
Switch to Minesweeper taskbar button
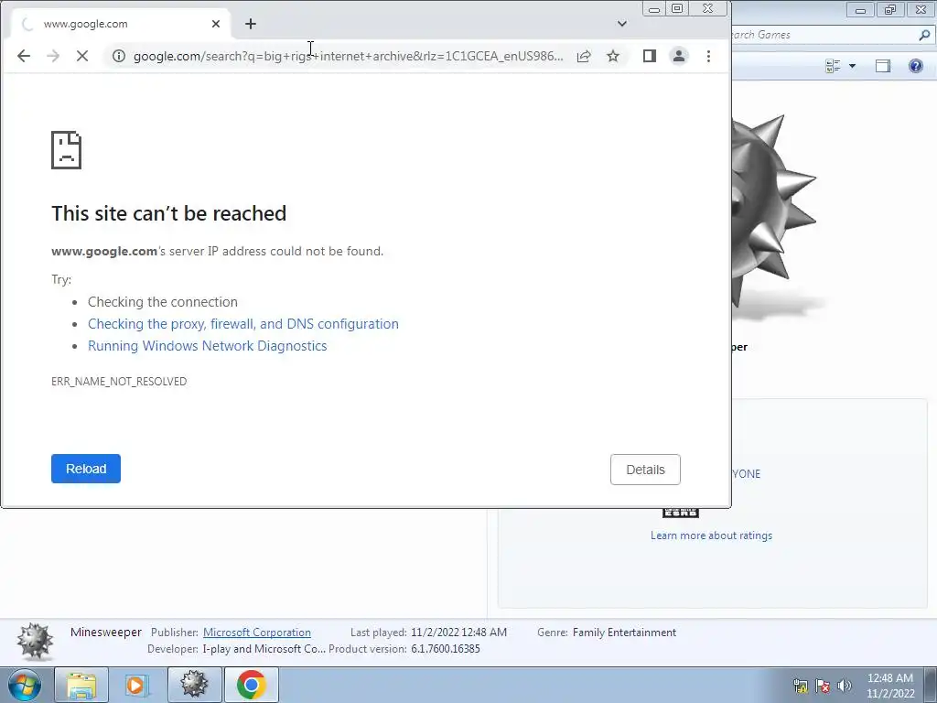[194, 685]
